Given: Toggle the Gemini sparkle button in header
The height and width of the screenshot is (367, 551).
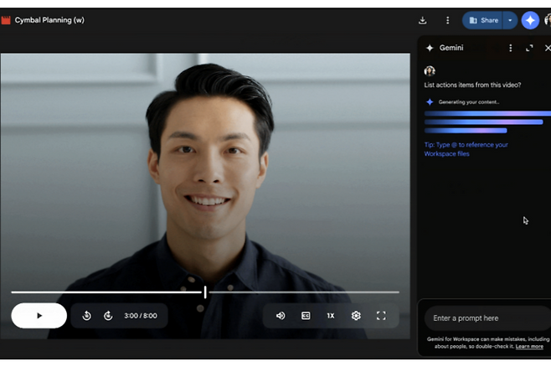Looking at the screenshot, I should [x=530, y=20].
